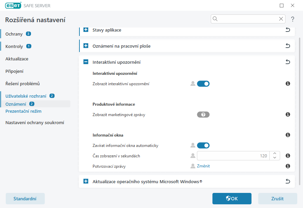The width and height of the screenshot is (303, 208).
Task: Click the info icon for Zobrazit interaktivní upozornění
Action: [288, 84]
